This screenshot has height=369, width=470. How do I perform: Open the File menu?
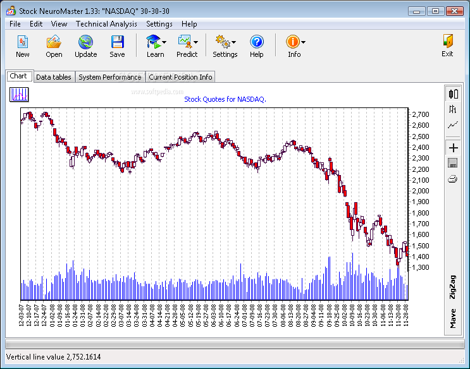tap(15, 24)
